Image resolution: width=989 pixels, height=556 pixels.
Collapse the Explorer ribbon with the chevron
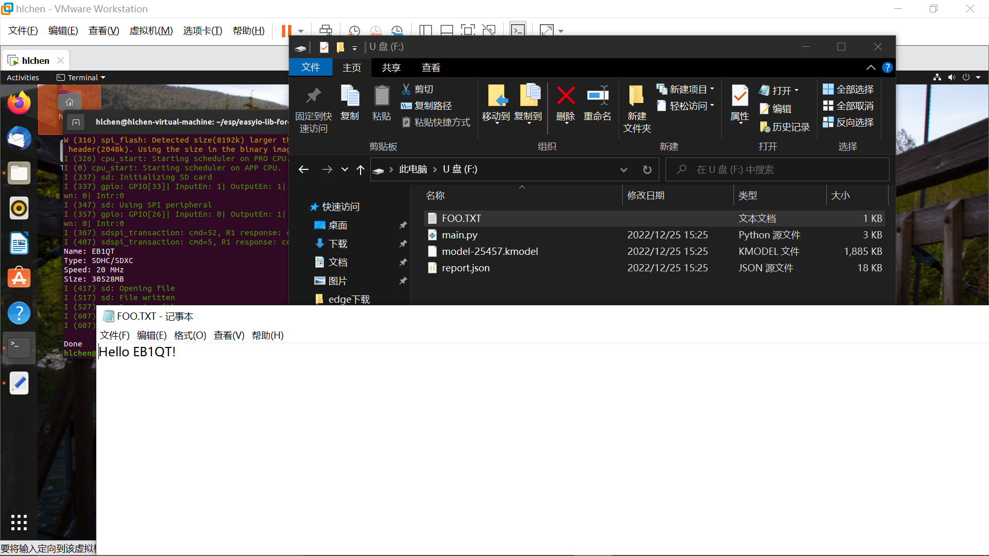coord(871,67)
